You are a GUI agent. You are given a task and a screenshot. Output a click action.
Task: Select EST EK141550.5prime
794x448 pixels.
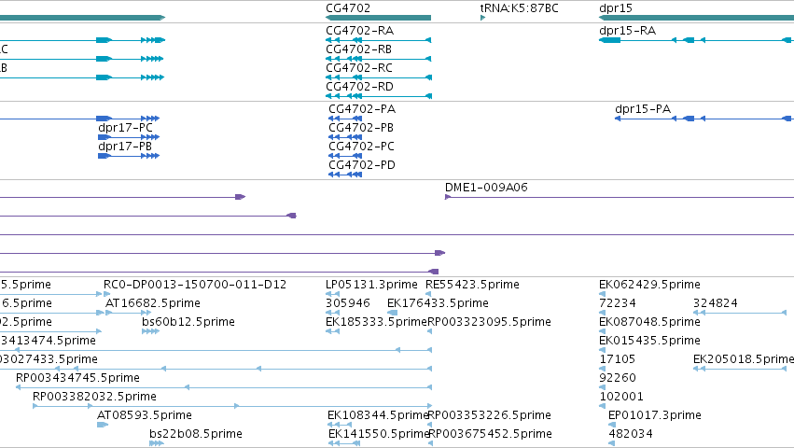(380, 434)
